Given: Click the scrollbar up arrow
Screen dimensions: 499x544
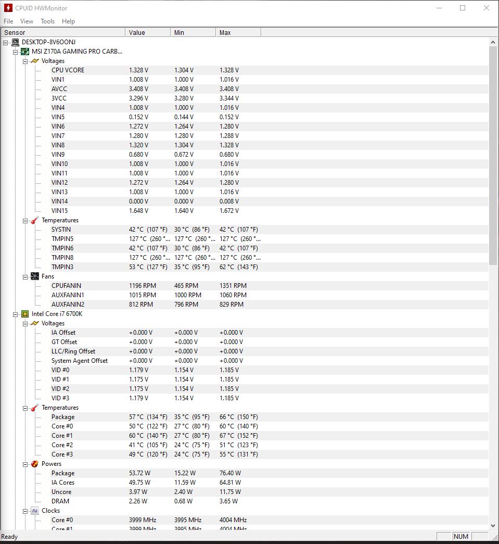Looking at the screenshot, I should [x=493, y=42].
